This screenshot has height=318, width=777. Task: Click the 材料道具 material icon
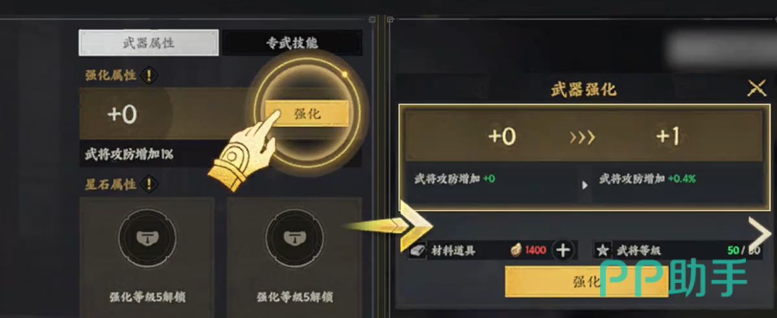[417, 251]
